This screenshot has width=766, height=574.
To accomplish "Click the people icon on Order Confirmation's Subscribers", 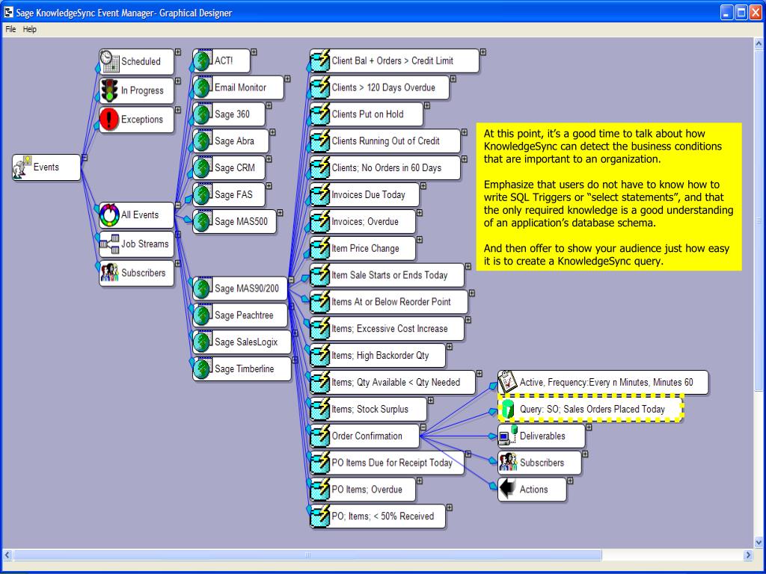I will pyautogui.click(x=508, y=462).
